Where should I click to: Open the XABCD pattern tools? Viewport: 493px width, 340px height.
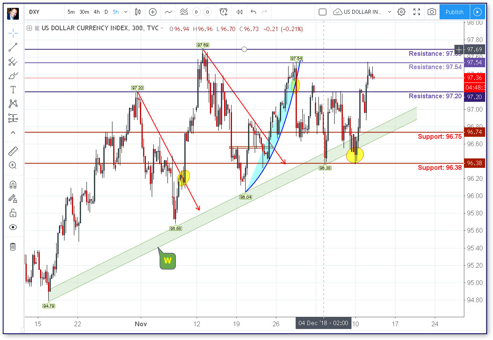(x=13, y=104)
